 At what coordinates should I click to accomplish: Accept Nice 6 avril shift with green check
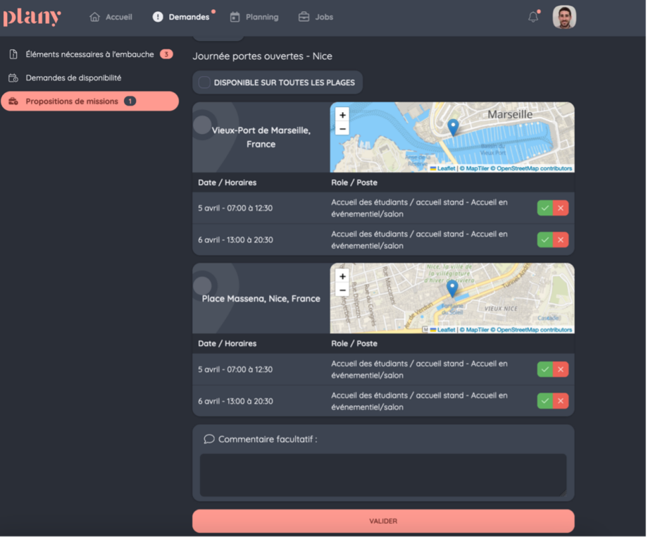click(545, 401)
